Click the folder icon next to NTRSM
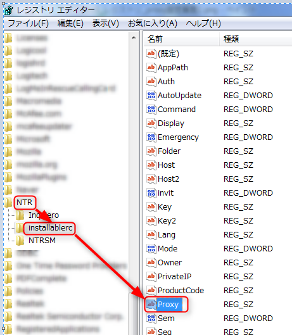This screenshot has height=335, width=292. 20,241
